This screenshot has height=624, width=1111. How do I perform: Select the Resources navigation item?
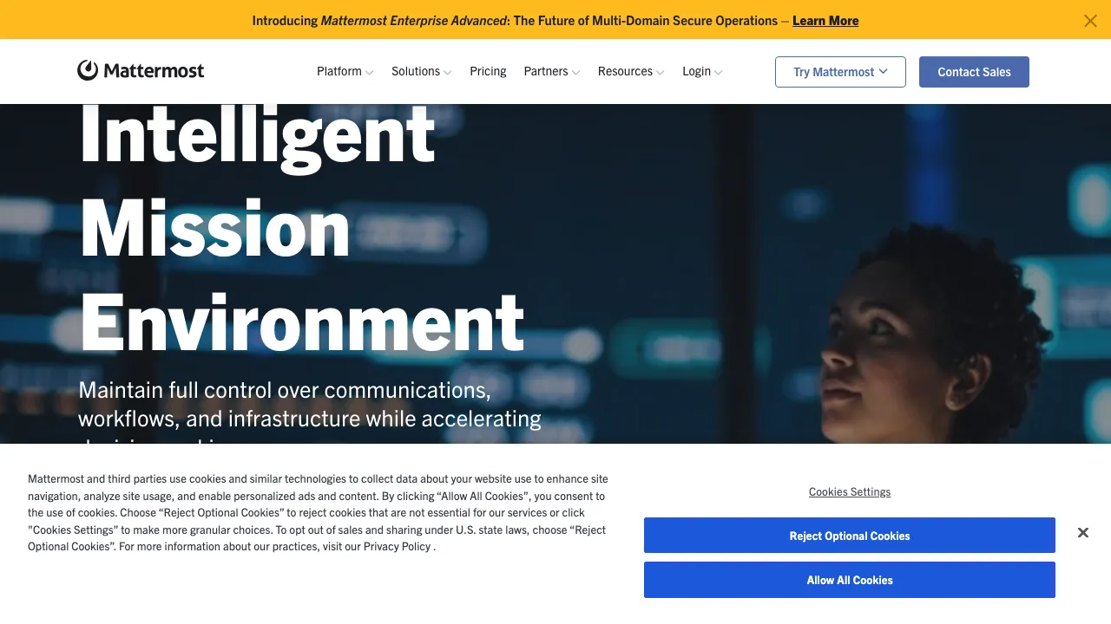625,71
